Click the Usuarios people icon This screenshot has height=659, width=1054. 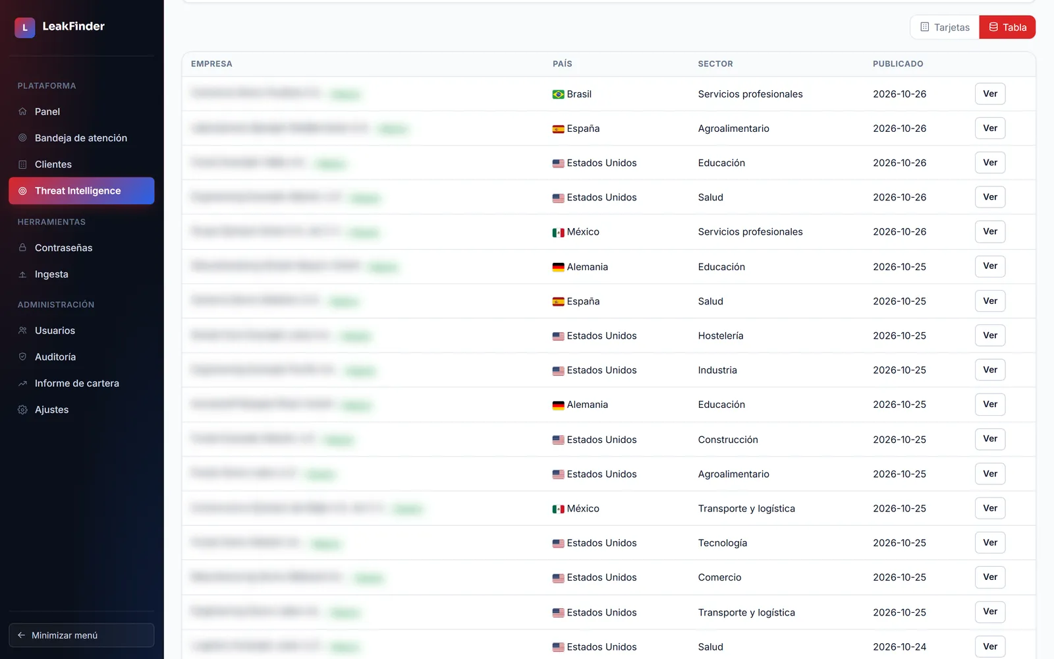coord(22,330)
